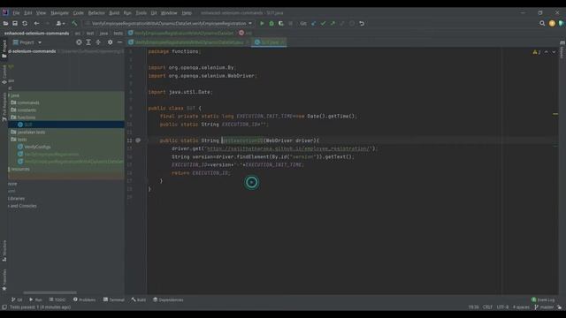Viewport: 566px width, 318px height.
Task: Click the Git Rollback undo icon
Action: coord(362,24)
